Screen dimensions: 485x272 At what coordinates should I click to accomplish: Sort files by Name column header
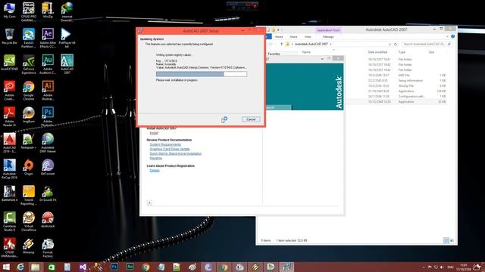pos(306,52)
